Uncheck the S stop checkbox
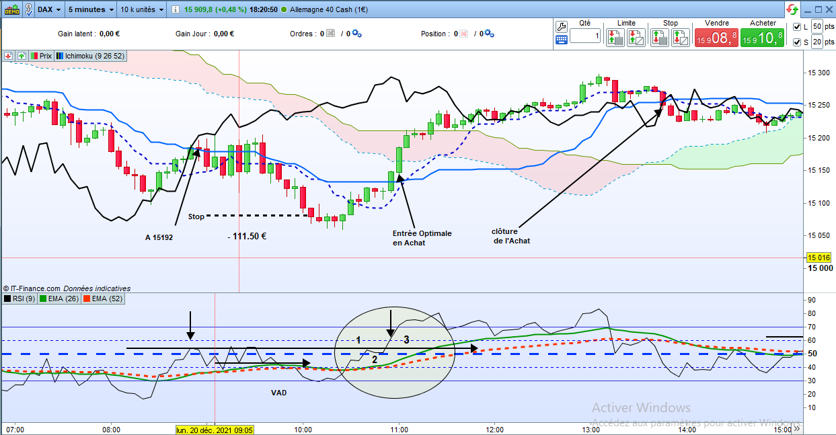This screenshot has height=435, width=836. [797, 42]
